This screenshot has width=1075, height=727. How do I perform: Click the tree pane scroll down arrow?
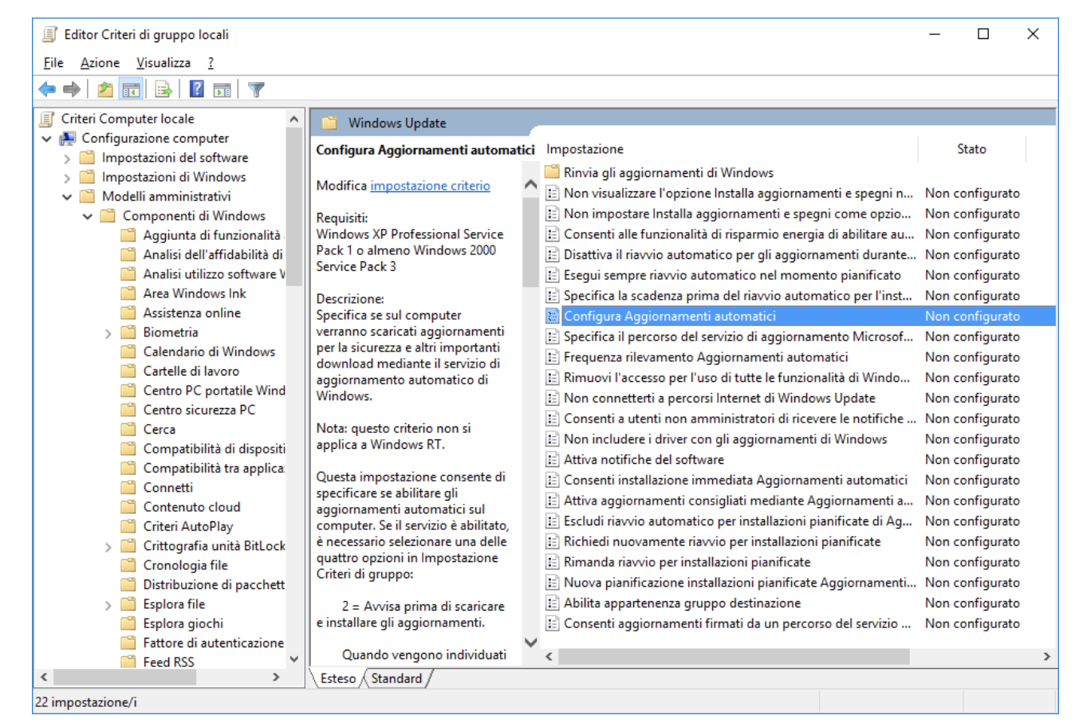click(294, 659)
